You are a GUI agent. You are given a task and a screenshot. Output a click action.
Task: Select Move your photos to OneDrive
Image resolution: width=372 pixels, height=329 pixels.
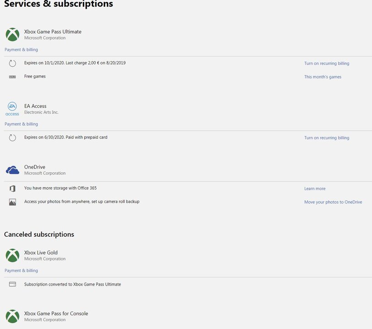(x=333, y=202)
